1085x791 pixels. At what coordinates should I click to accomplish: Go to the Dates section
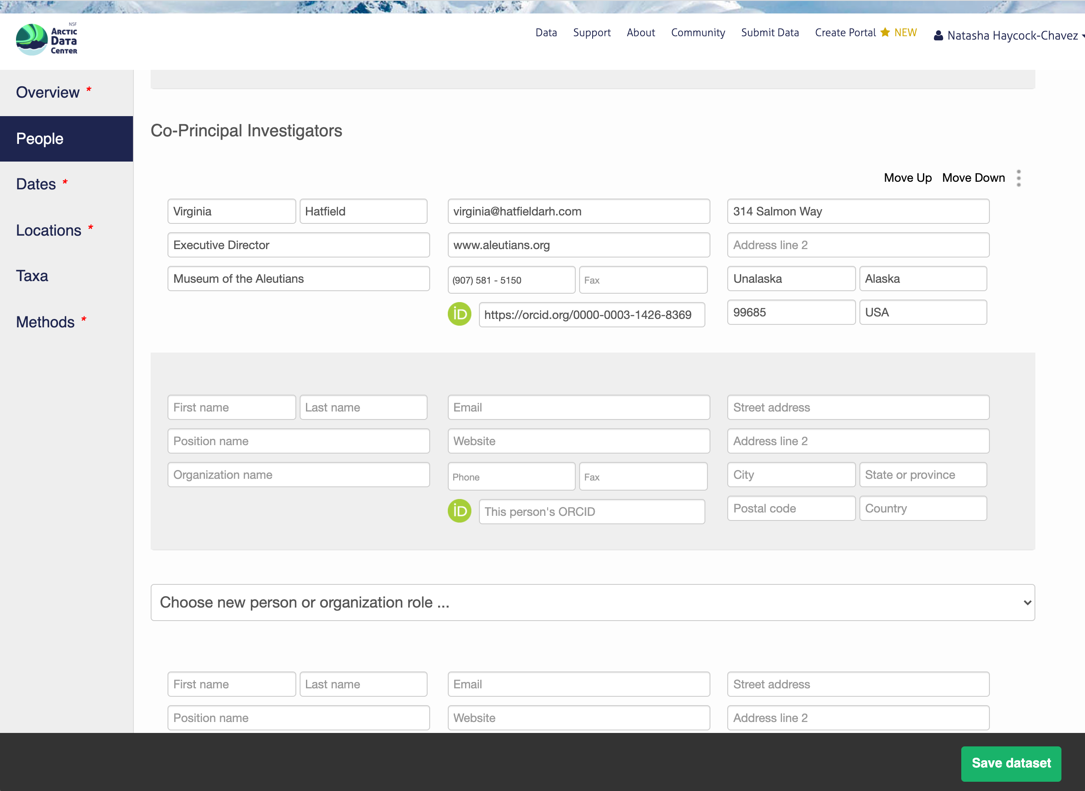[36, 184]
